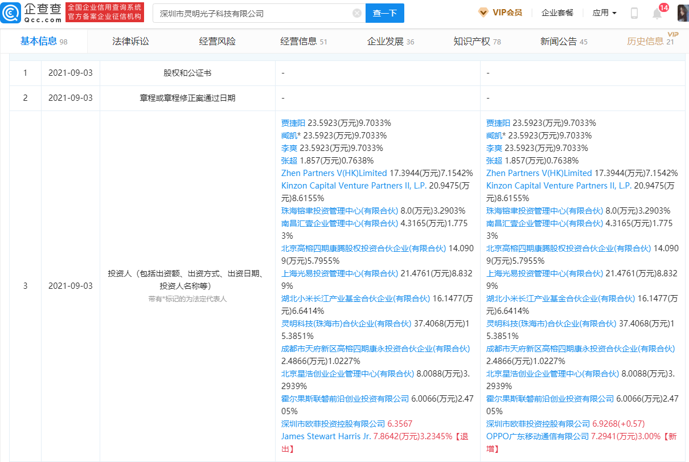Viewport: 689px width, 462px height.
Task: Open notifications via the bell icon
Action: click(x=657, y=14)
